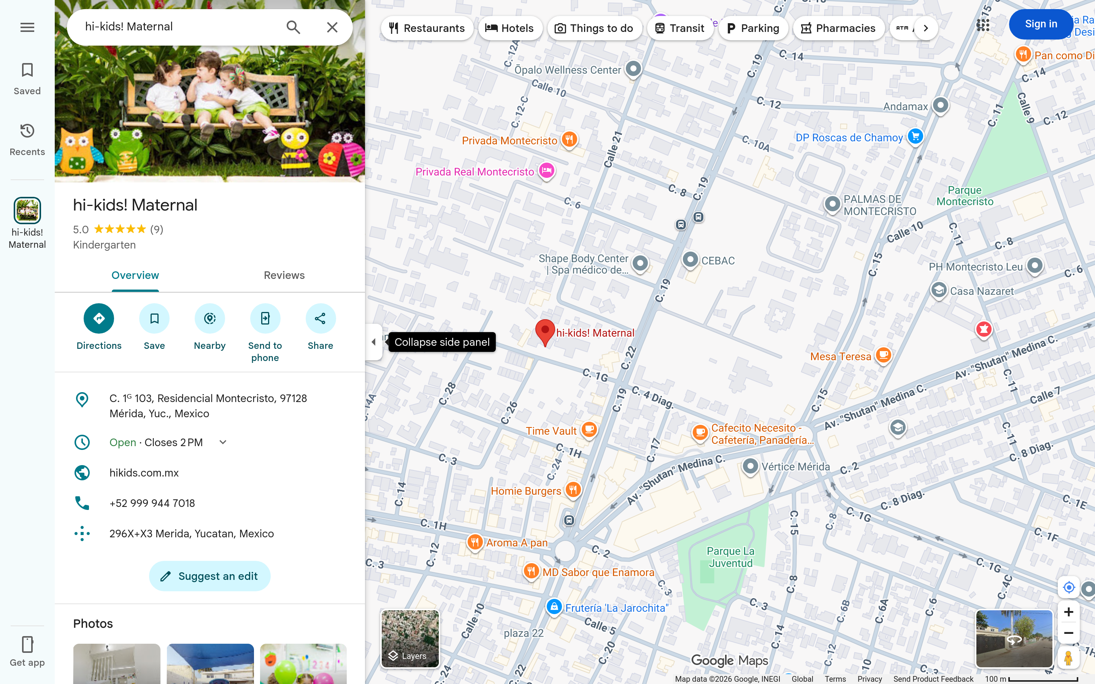Image resolution: width=1095 pixels, height=684 pixels.
Task: Clear the search with X icon
Action: coord(332,27)
